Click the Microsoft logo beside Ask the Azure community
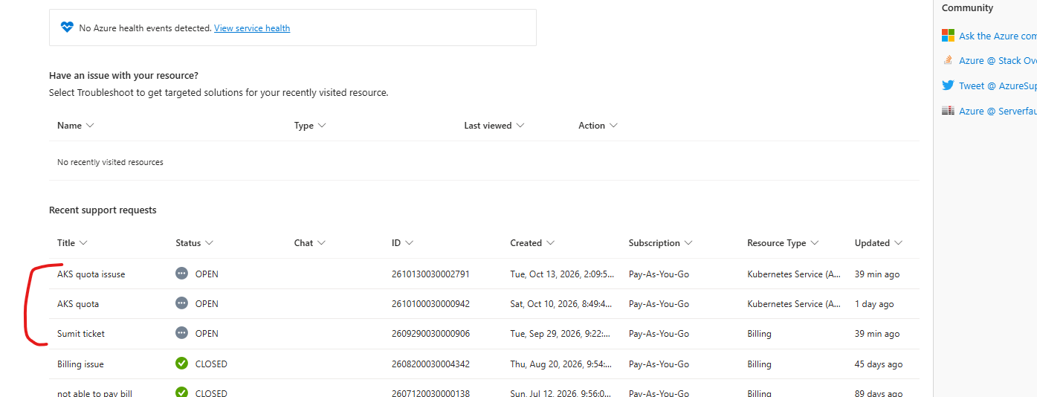This screenshot has height=397, width=1037. [x=948, y=36]
